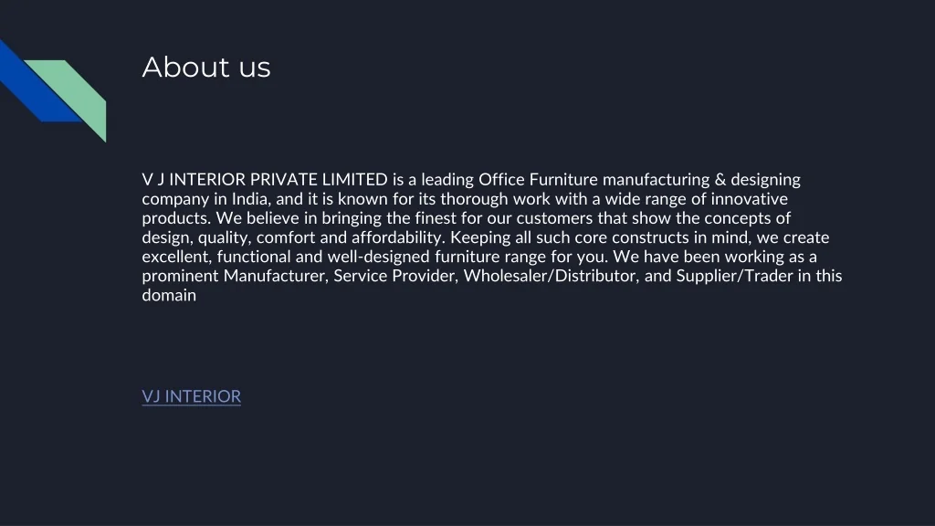Click the term 'Supplier/Trader' in the paragraph

click(x=734, y=276)
